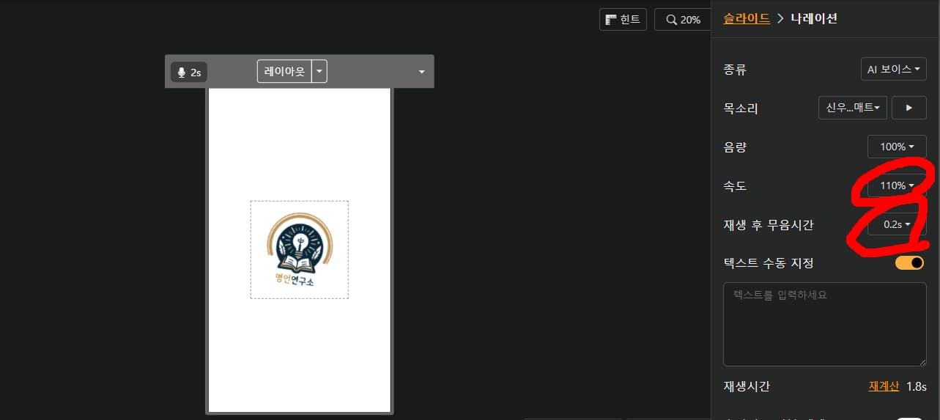Screen dimensions: 940x420
Task: Click the 속도 label
Action: (735, 186)
